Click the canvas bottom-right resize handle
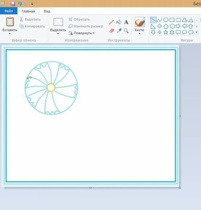This screenshot has height=210, width=201. [x=180, y=188]
